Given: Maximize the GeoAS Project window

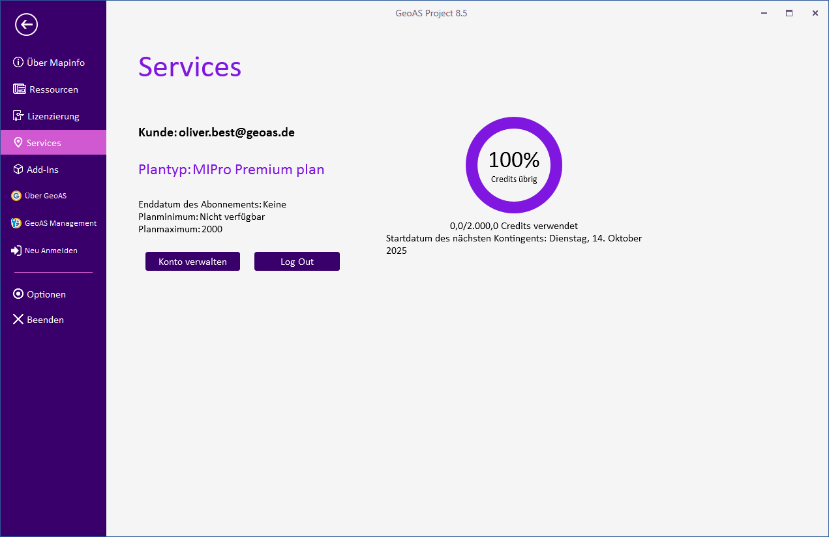Looking at the screenshot, I should point(789,13).
